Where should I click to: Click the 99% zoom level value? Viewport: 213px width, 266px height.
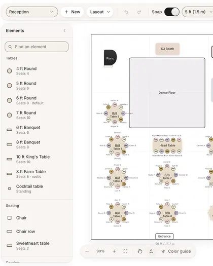tap(100, 251)
